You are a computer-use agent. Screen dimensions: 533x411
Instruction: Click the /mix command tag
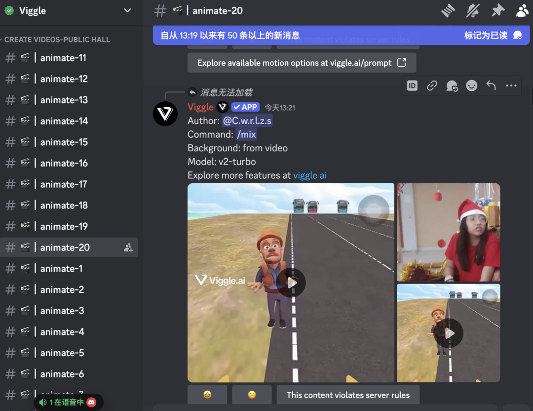pyautogui.click(x=246, y=134)
